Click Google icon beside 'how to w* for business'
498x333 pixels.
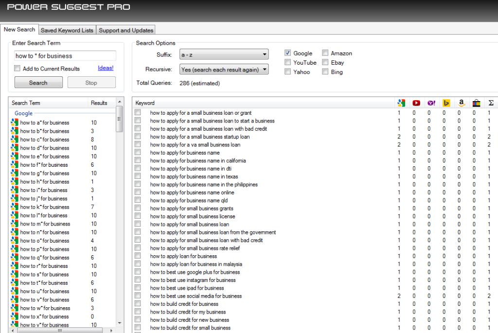point(15,308)
